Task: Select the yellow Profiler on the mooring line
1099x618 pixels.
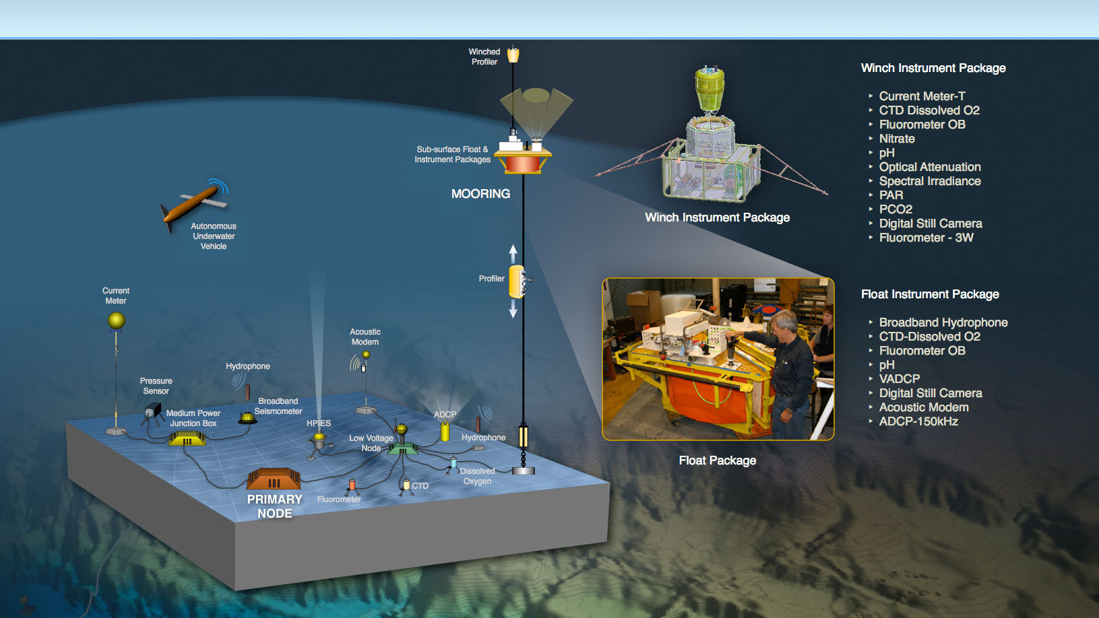Action: (x=517, y=281)
